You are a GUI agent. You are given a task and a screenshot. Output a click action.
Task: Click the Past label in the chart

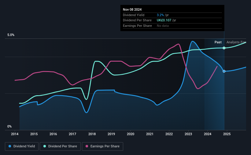218,42
